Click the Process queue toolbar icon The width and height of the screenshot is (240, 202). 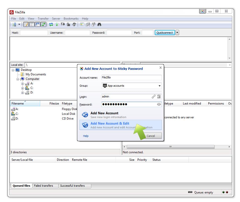pos(57,24)
